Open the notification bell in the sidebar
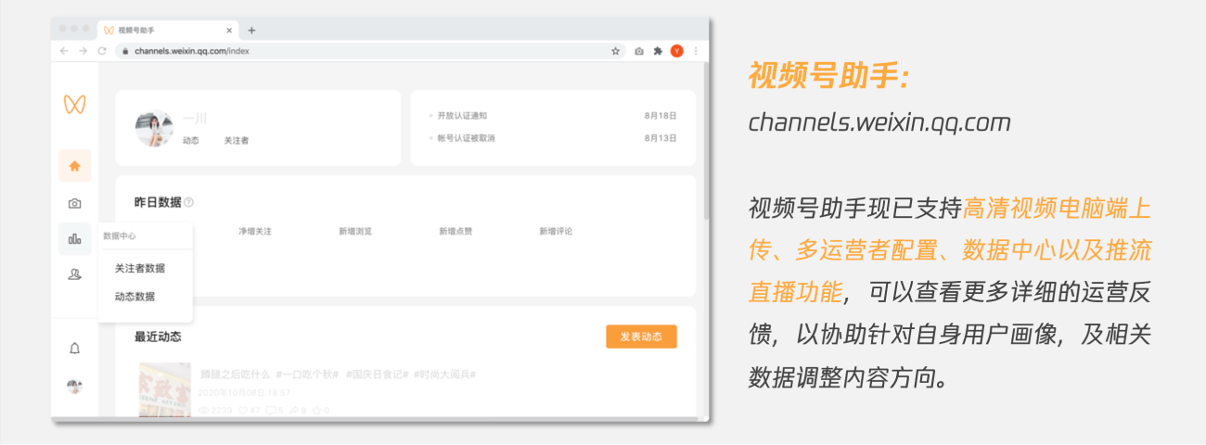 (x=74, y=349)
